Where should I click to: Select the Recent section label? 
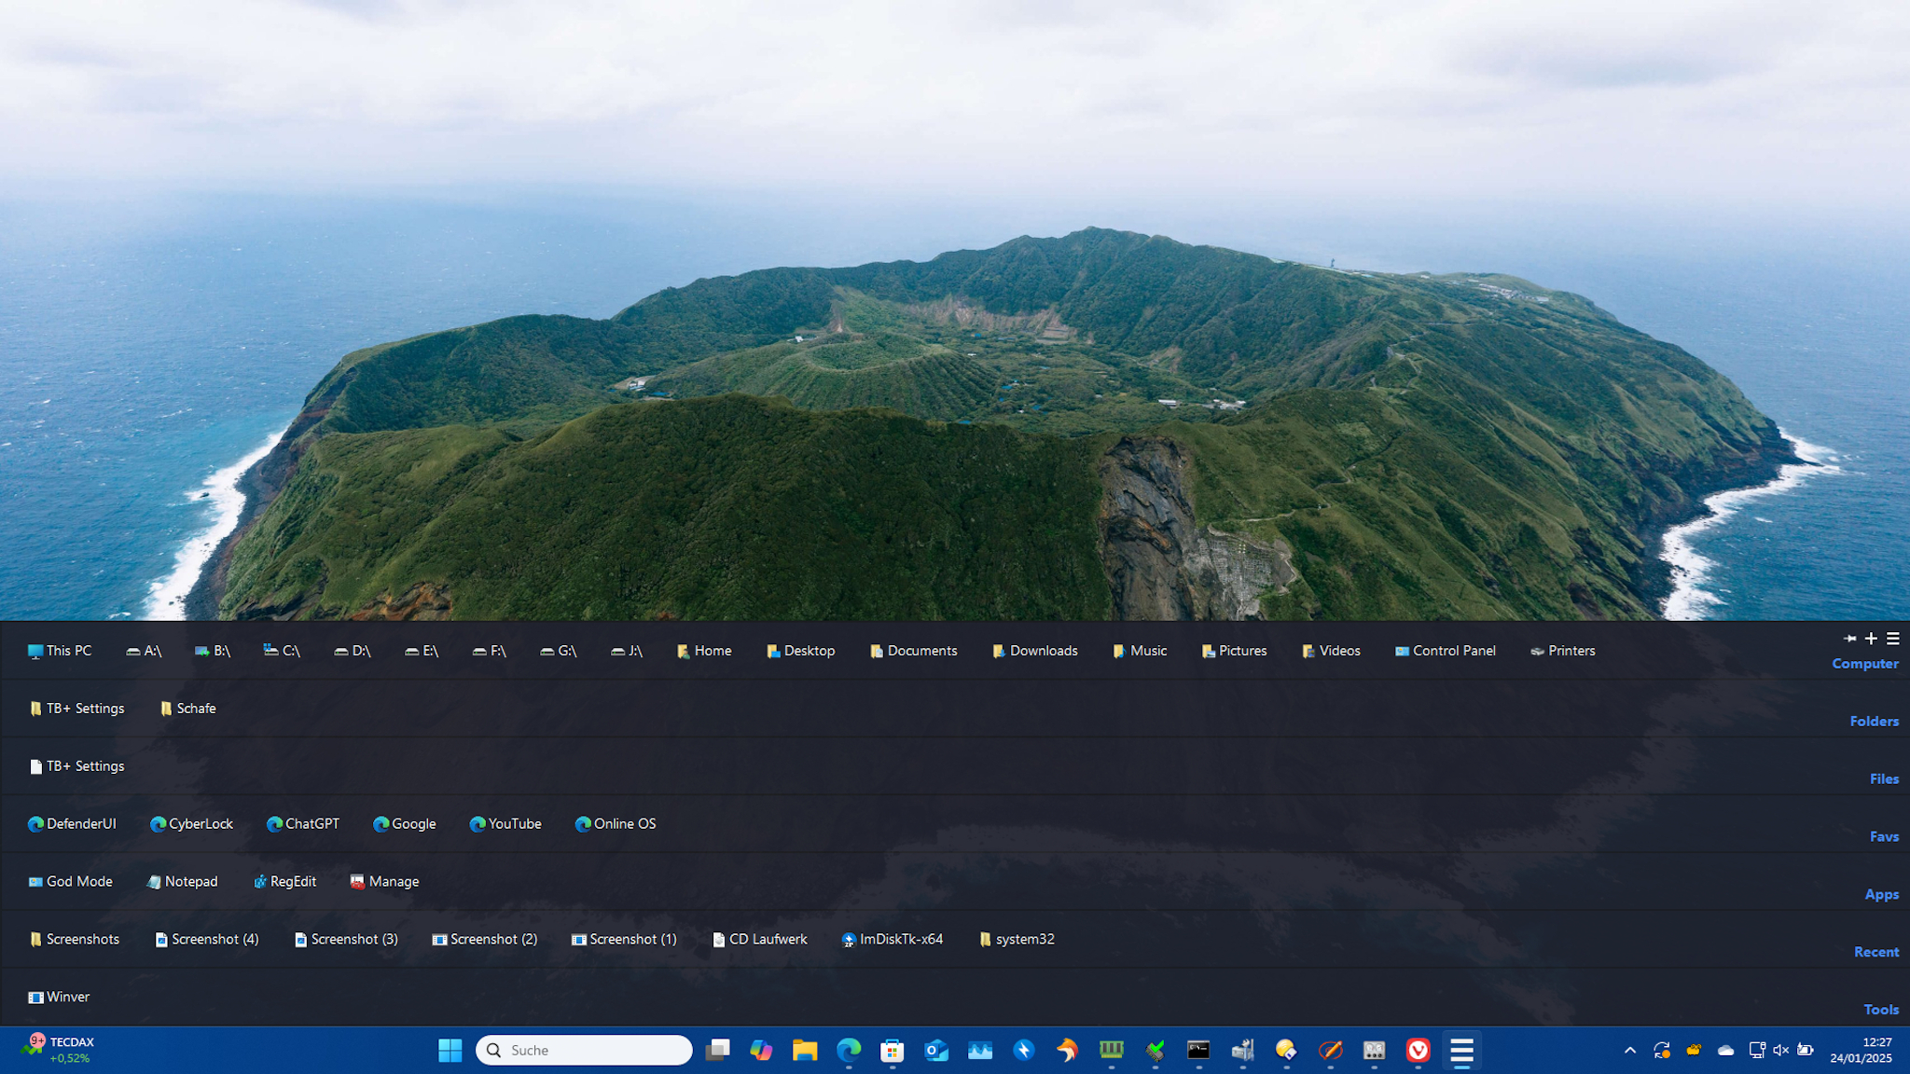pos(1876,951)
